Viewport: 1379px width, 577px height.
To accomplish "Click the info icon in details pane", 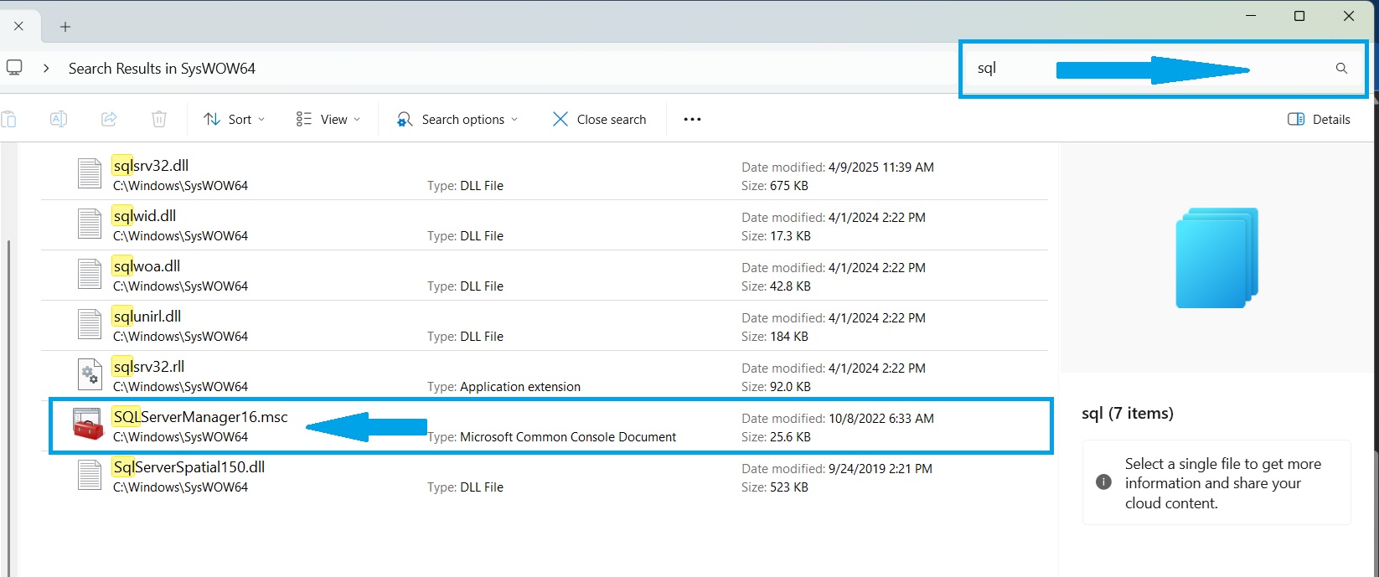I will click(1104, 482).
